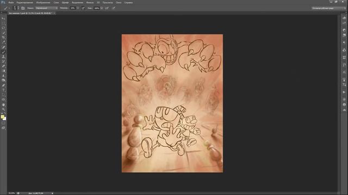Open the Actions panel play icon
Image resolution: width=348 pixels, height=195 pixels.
coord(344,92)
